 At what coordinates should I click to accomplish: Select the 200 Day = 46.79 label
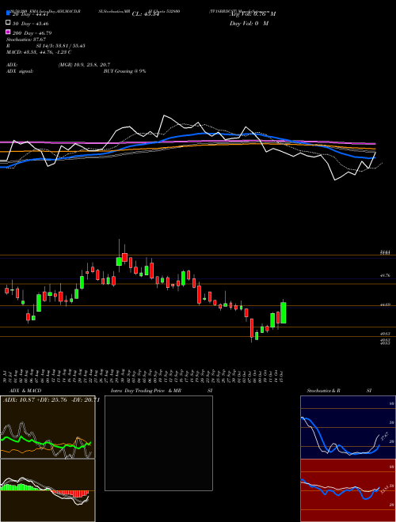[x=32, y=33]
